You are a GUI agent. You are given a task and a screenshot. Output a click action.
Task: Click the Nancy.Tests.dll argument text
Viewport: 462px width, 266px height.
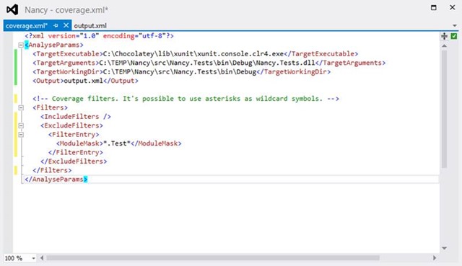[x=207, y=63]
